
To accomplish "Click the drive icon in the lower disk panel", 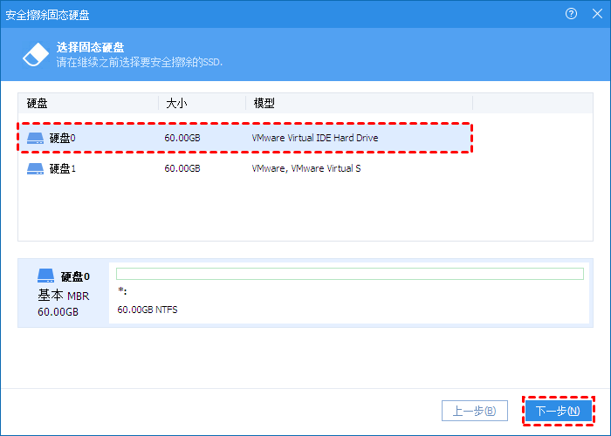I will pos(45,276).
